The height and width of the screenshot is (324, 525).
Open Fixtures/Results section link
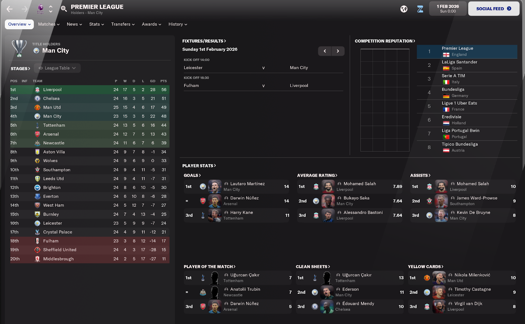point(204,41)
